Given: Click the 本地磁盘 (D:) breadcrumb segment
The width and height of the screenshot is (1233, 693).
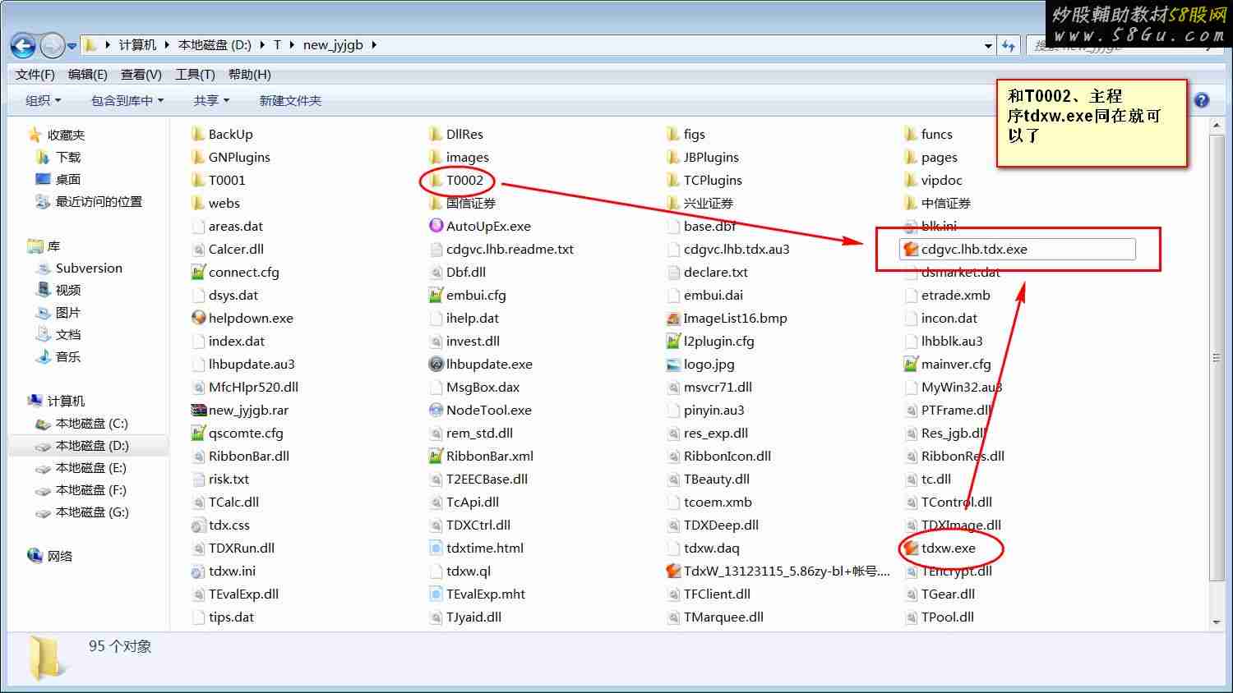Looking at the screenshot, I should point(215,45).
